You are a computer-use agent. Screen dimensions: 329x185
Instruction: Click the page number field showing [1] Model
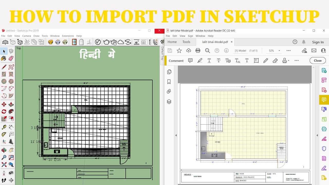click(x=240, y=51)
